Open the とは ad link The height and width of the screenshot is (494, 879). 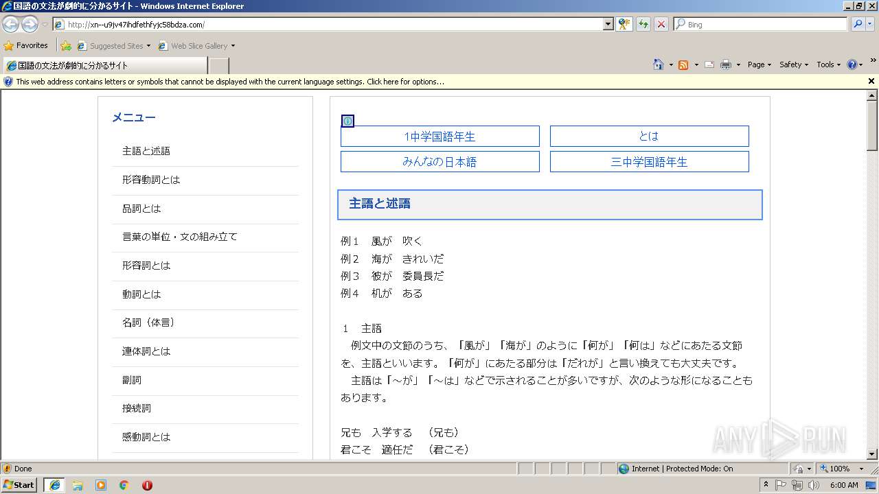point(649,136)
